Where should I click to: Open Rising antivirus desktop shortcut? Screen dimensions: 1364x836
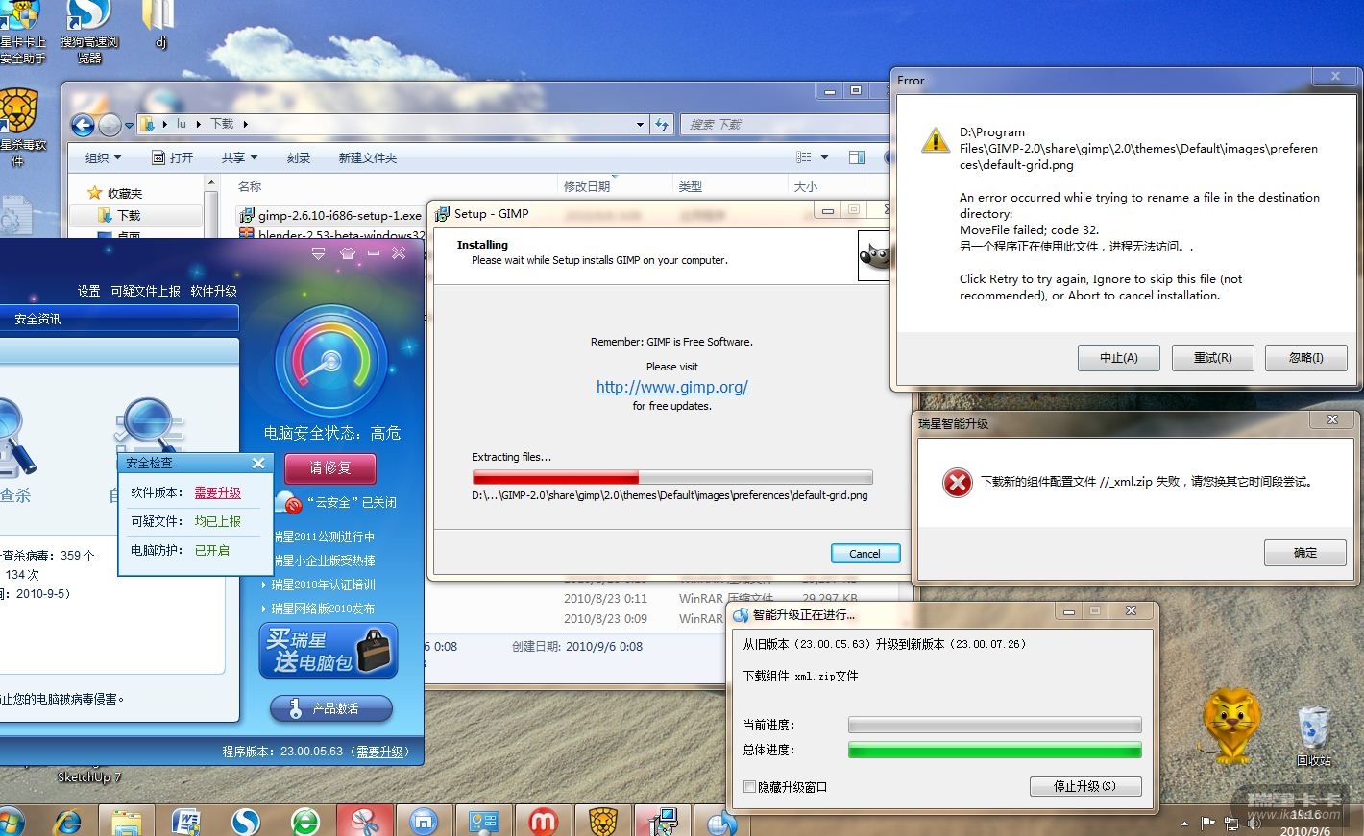point(20,127)
